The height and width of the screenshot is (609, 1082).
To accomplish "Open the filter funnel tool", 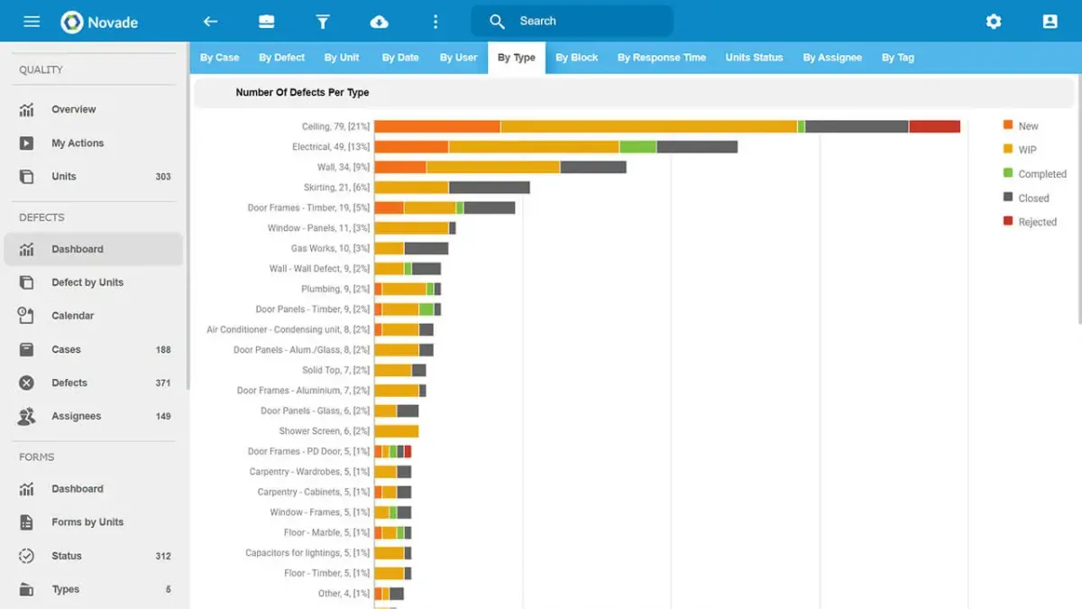I will [322, 22].
